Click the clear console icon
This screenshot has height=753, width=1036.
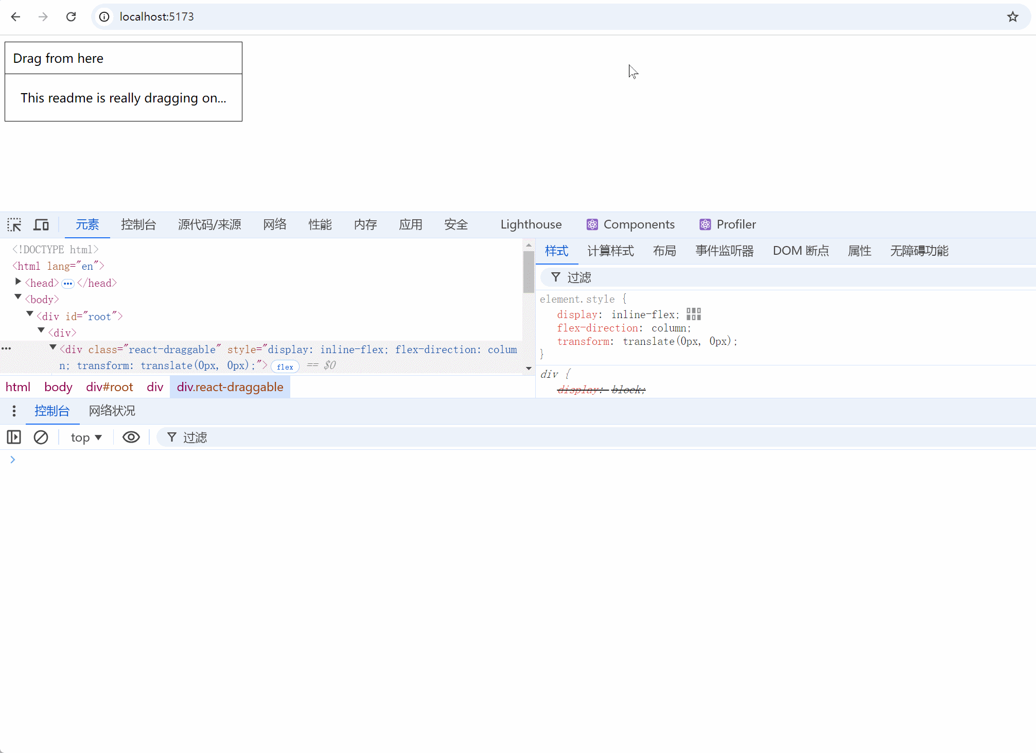pyautogui.click(x=41, y=437)
